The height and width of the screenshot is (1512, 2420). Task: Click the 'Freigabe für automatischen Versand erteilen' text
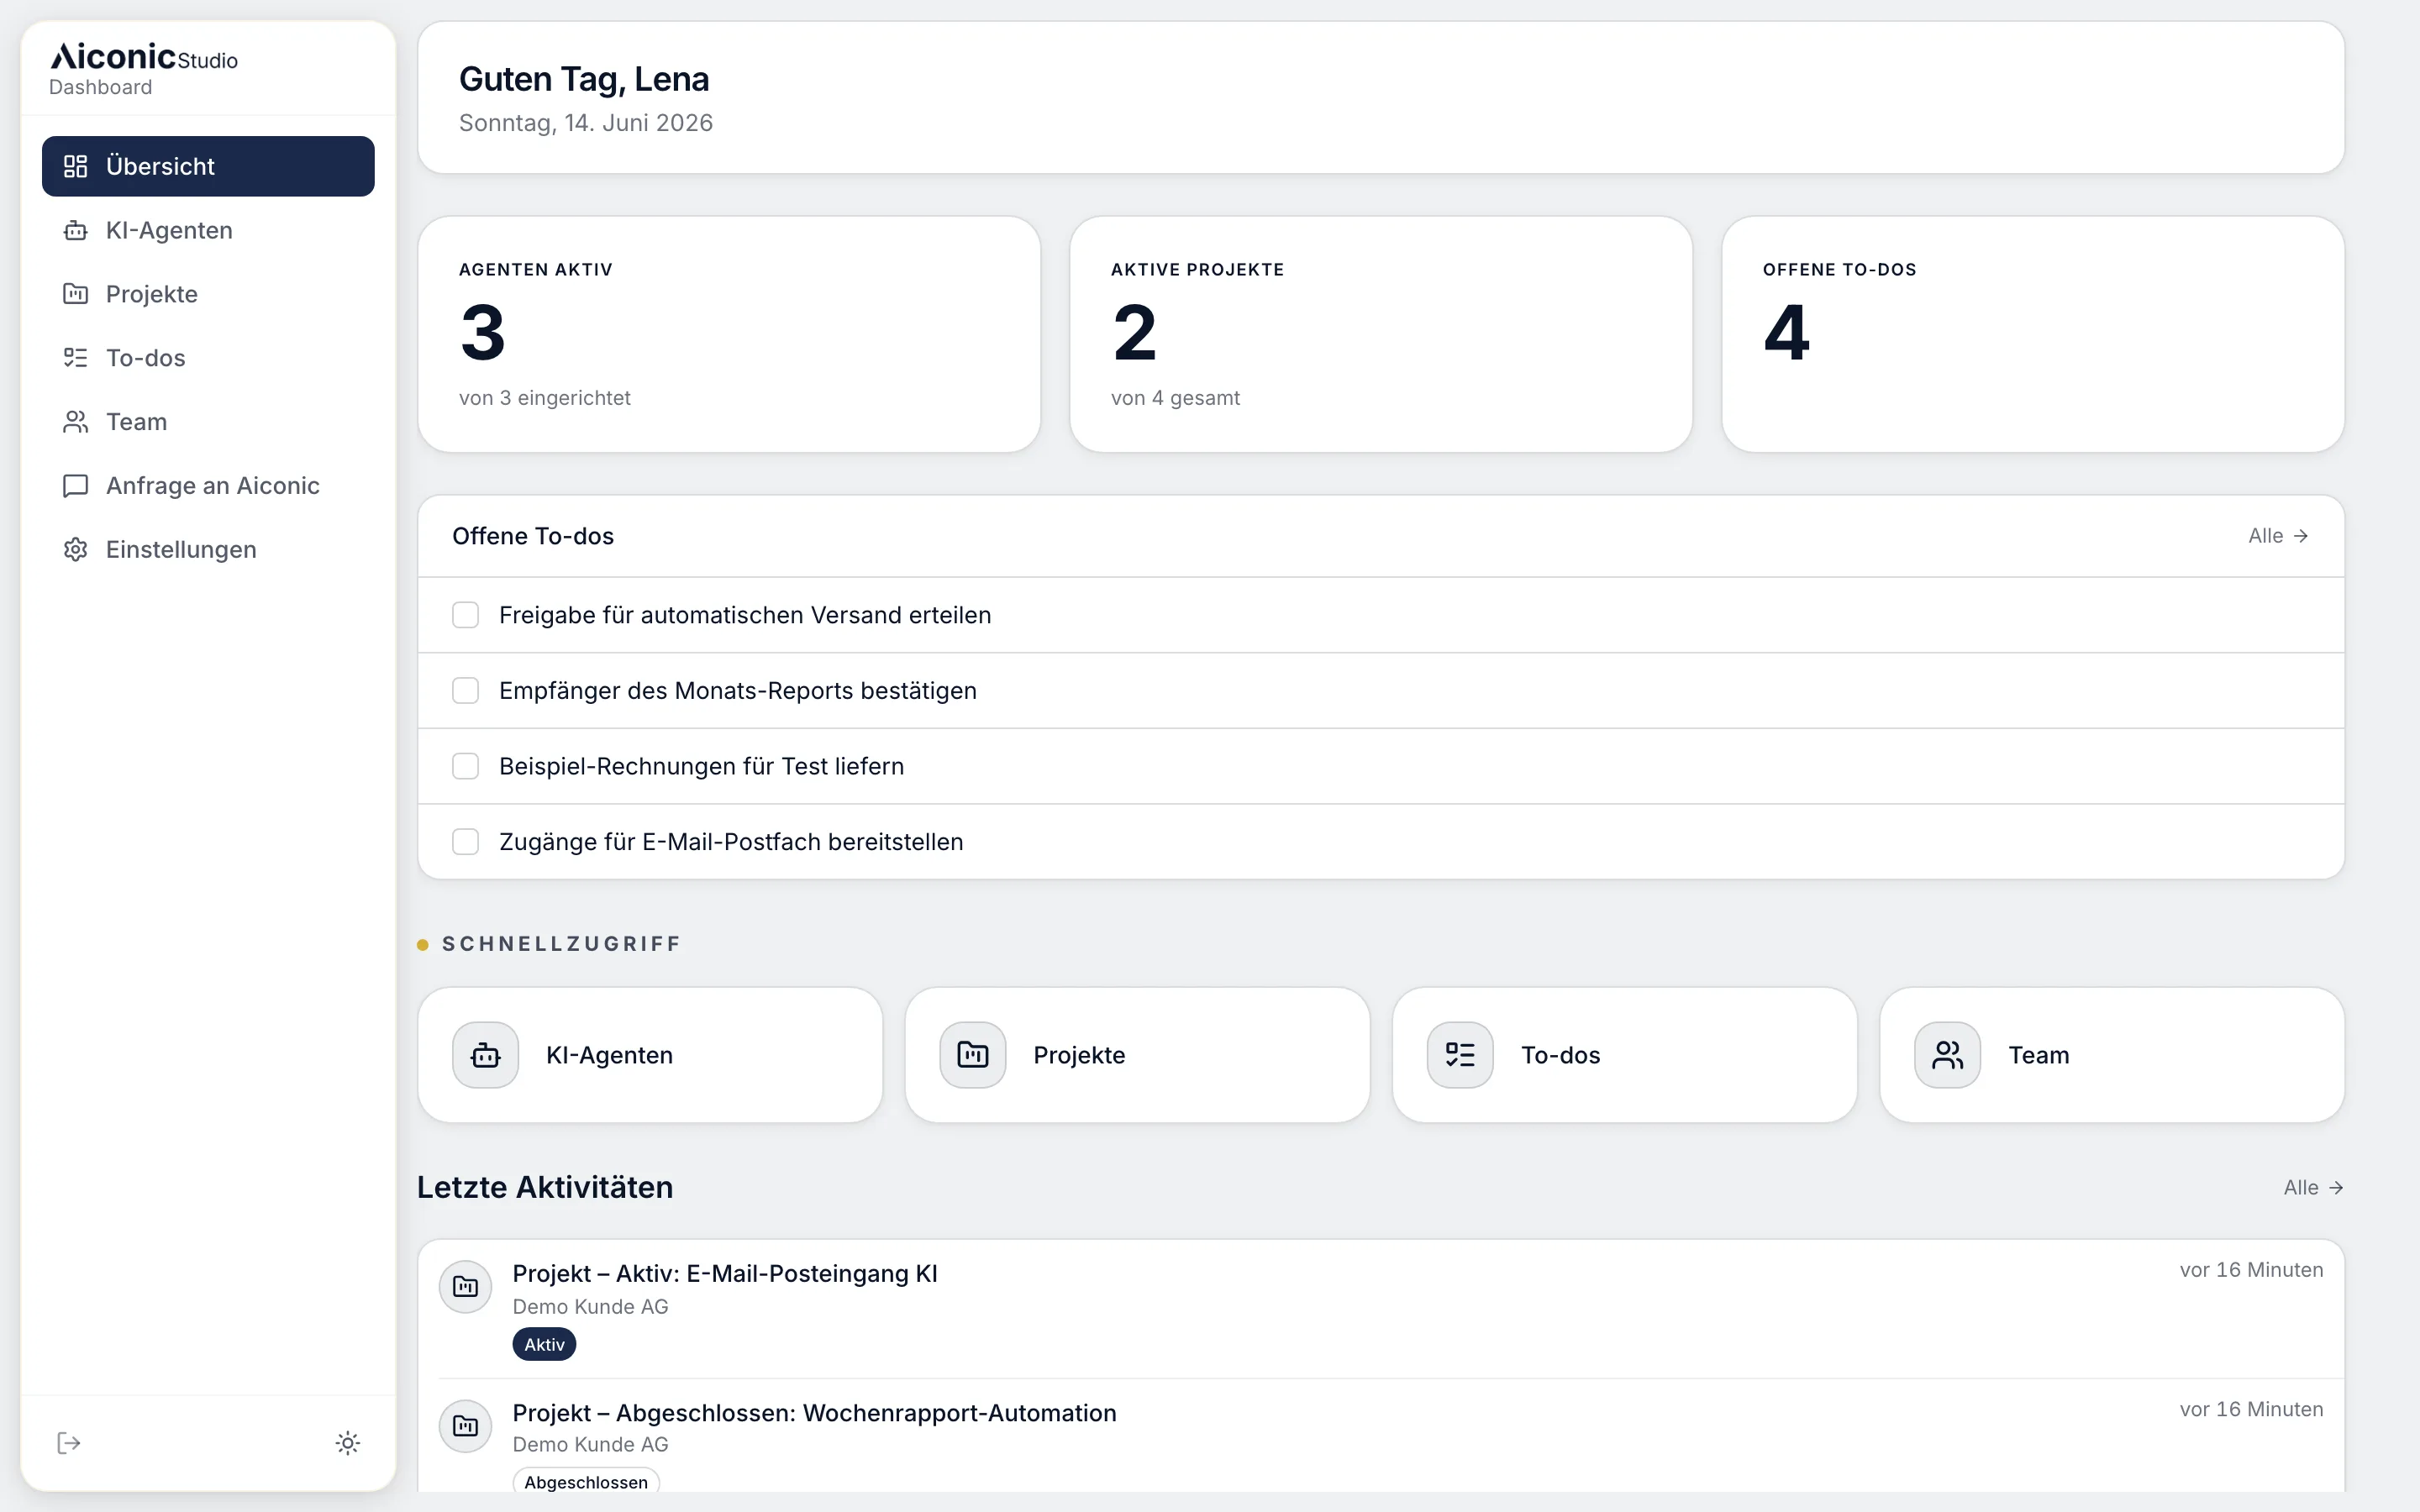[745, 615]
